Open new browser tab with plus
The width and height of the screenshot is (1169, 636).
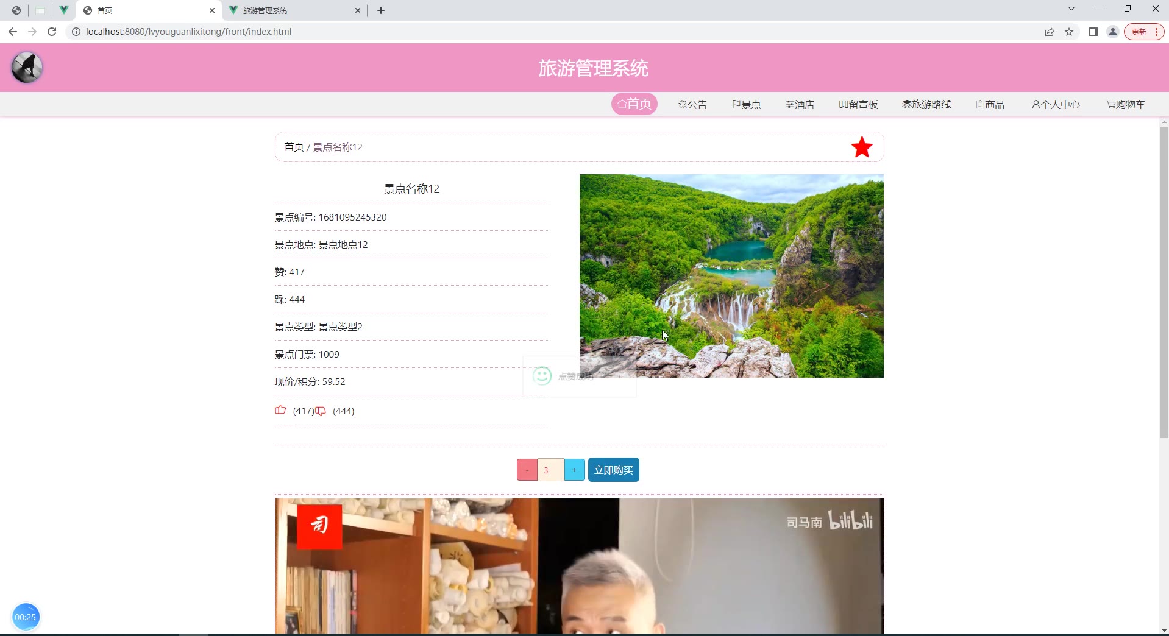click(x=381, y=10)
